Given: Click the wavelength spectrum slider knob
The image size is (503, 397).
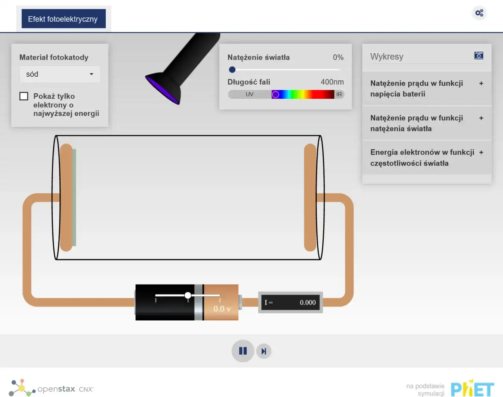Looking at the screenshot, I should 275,94.
